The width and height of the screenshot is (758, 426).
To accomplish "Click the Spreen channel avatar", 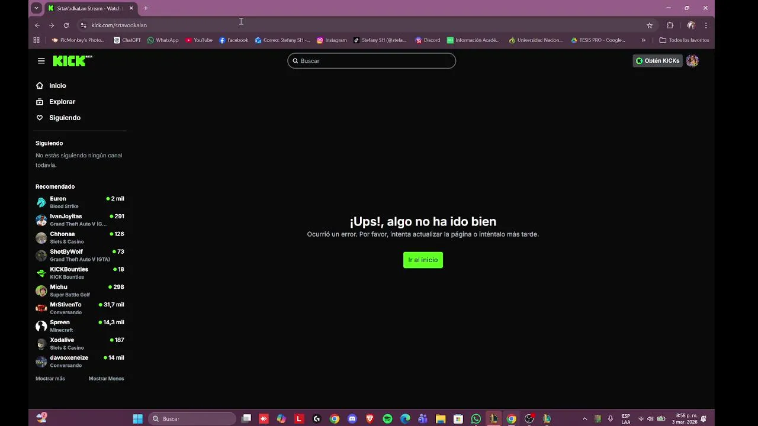I will pos(41,326).
